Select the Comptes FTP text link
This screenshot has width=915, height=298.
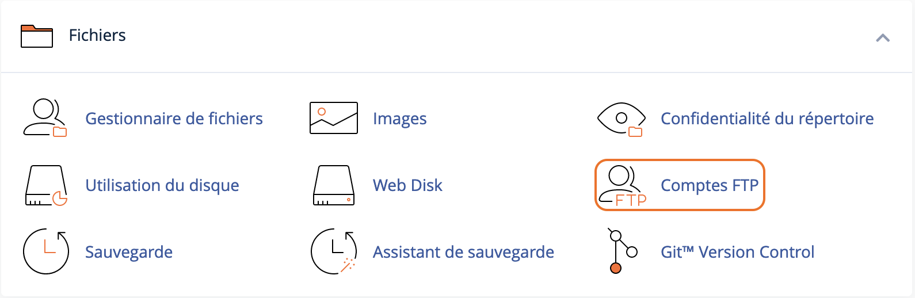(710, 185)
